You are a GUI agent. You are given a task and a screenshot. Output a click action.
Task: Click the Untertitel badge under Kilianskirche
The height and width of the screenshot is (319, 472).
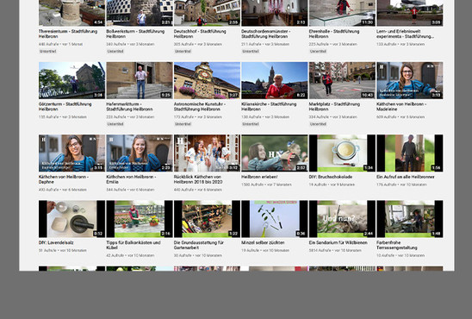coord(251,124)
